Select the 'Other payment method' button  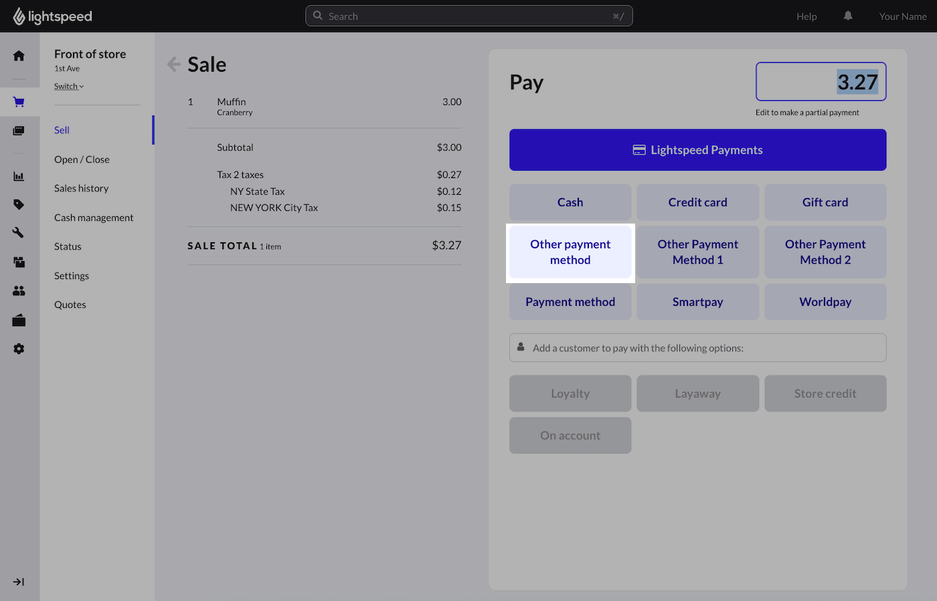(570, 252)
